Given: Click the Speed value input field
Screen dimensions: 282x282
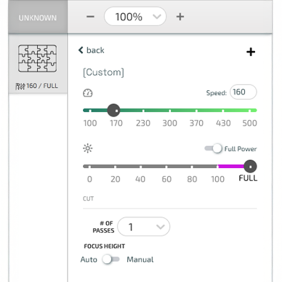Looking at the screenshot, I should pyautogui.click(x=243, y=92).
